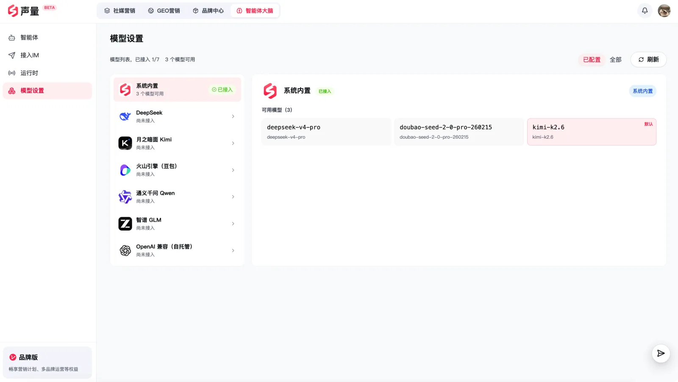Click the 可用模型 (3) heading
Image resolution: width=678 pixels, height=382 pixels.
(x=277, y=110)
